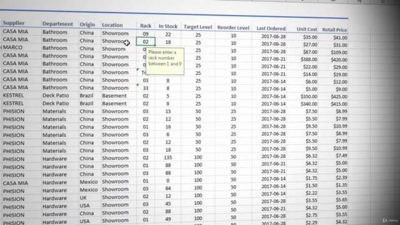Click the In Stock cell showing 135

[x=168, y=157]
